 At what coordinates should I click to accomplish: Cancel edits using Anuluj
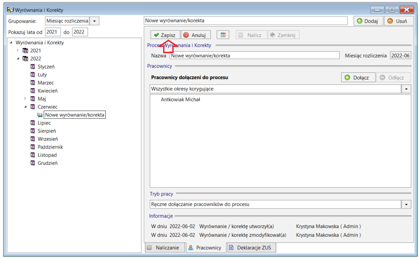tap(195, 35)
